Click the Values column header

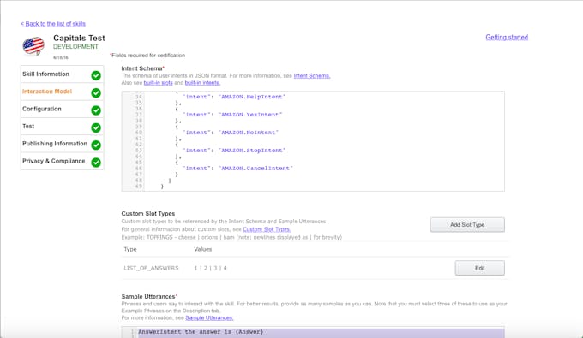coord(202,249)
